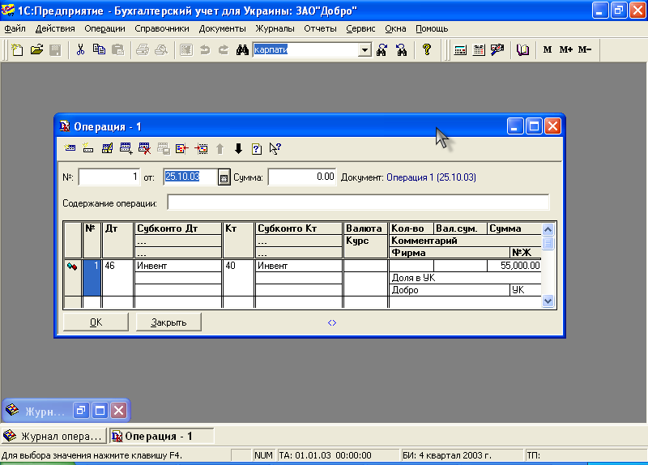The image size is (648, 465).
Task: Click the blue <> toggle below the table
Action: point(332,322)
